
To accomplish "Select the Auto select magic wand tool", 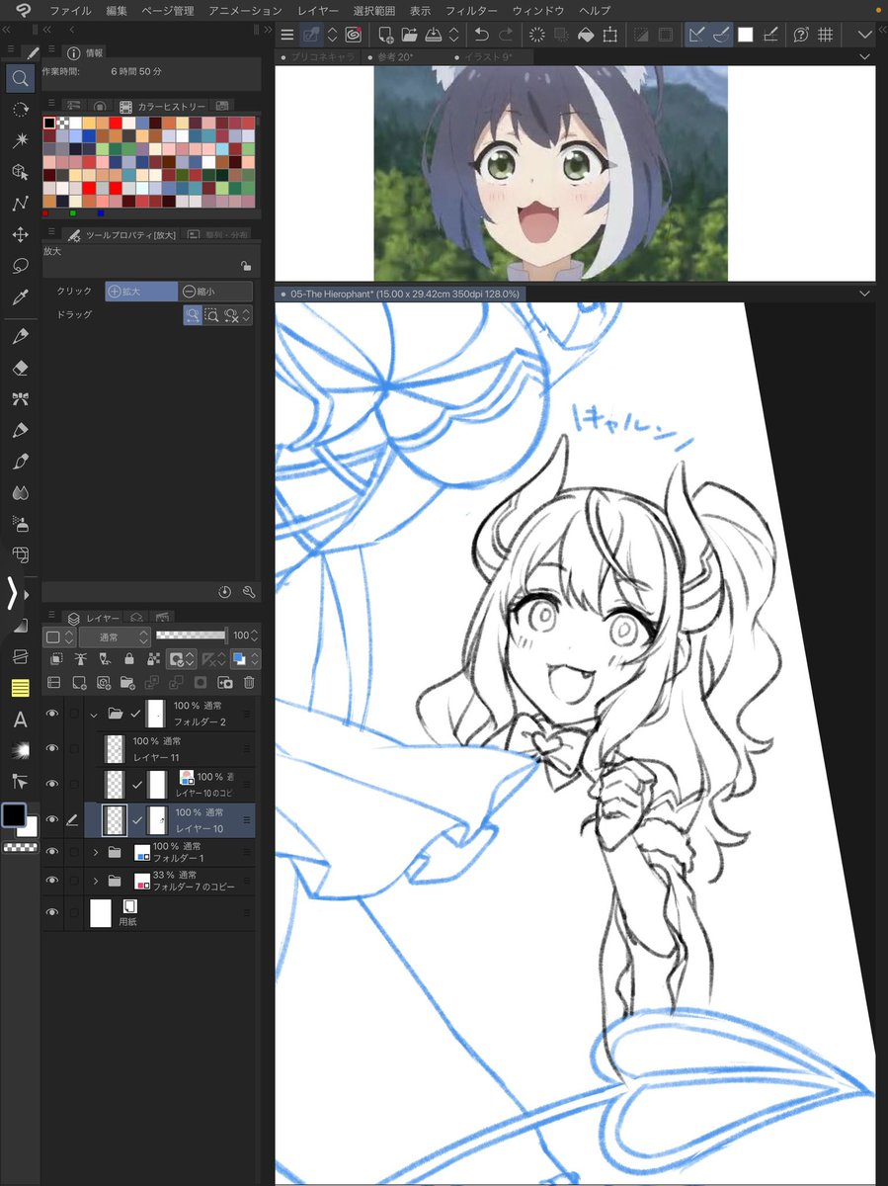I will 20,141.
